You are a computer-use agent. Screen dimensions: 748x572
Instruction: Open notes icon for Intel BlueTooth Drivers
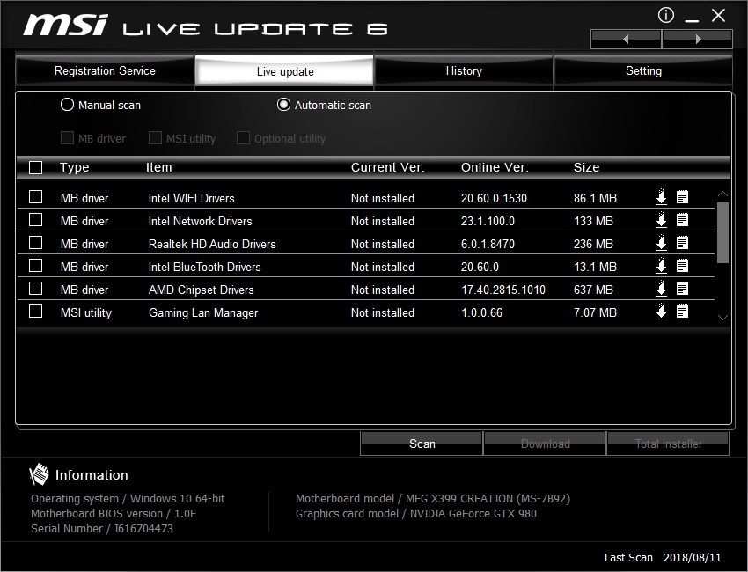click(x=682, y=266)
